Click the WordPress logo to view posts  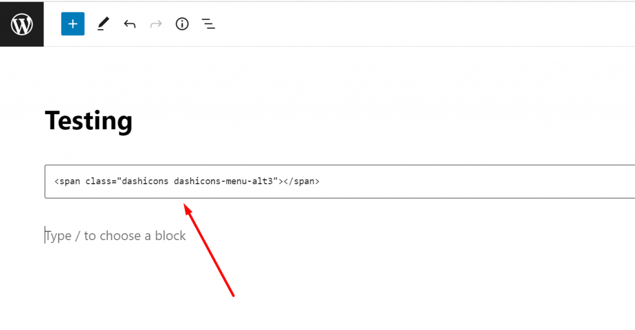(x=22, y=24)
